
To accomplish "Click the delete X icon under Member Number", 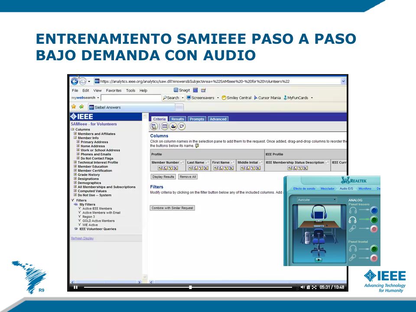I will pyautogui.click(x=175, y=168).
